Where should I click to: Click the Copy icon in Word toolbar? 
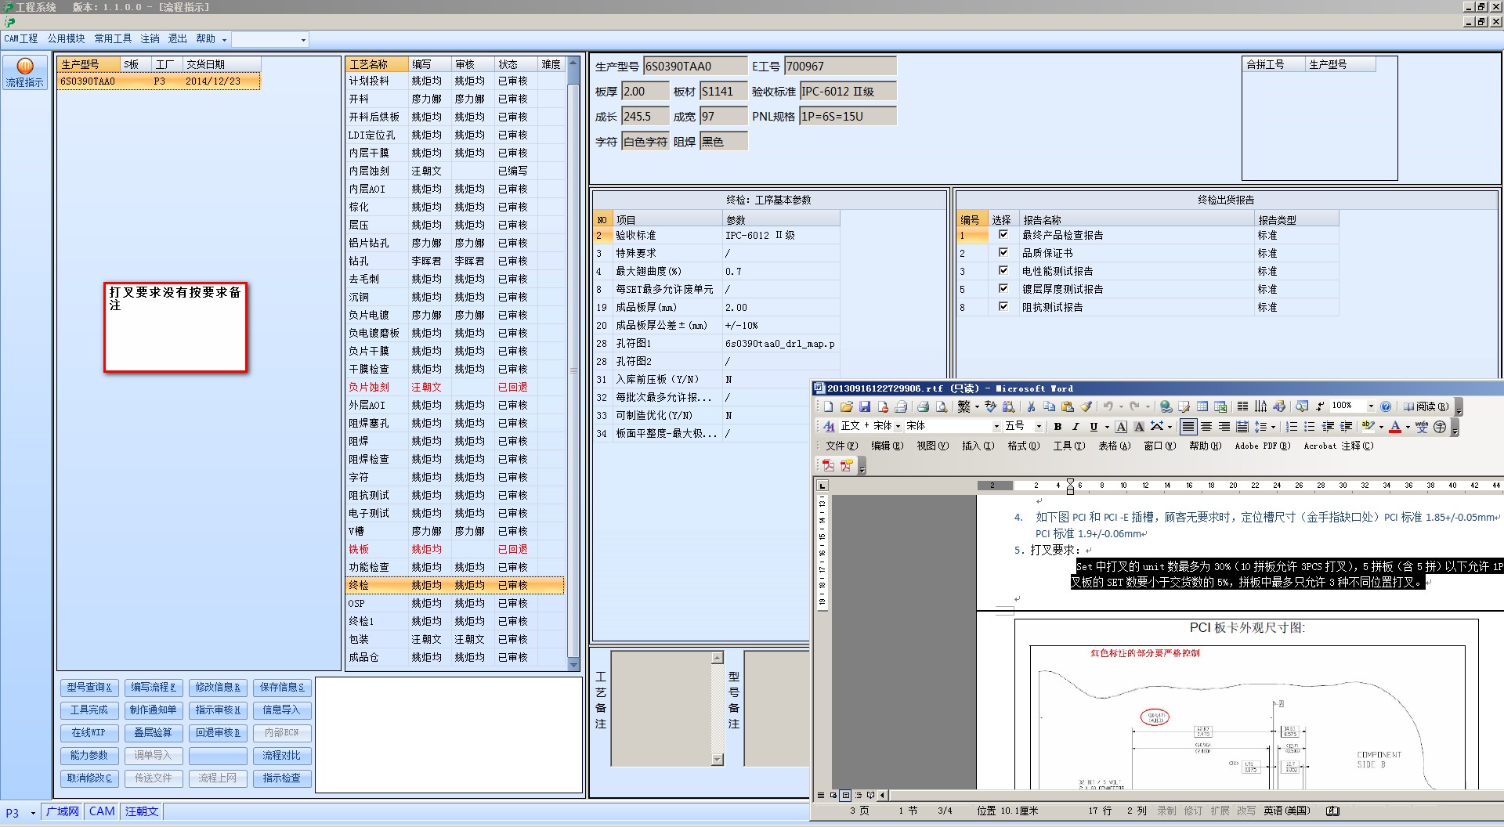pos(1049,406)
